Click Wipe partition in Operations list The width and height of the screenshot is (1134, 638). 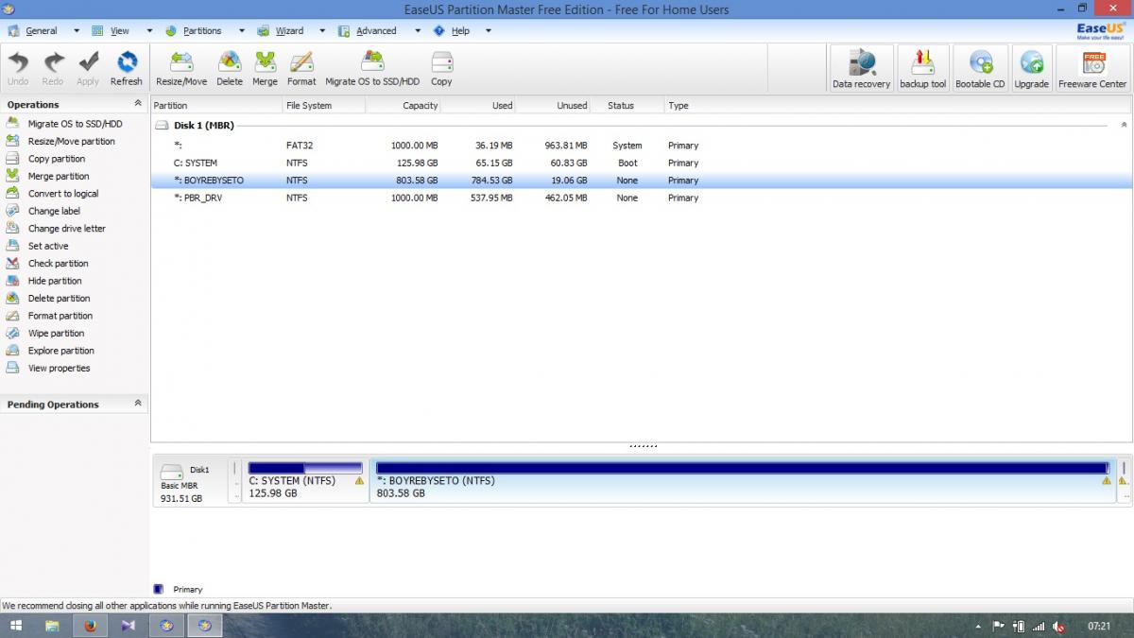(x=56, y=333)
